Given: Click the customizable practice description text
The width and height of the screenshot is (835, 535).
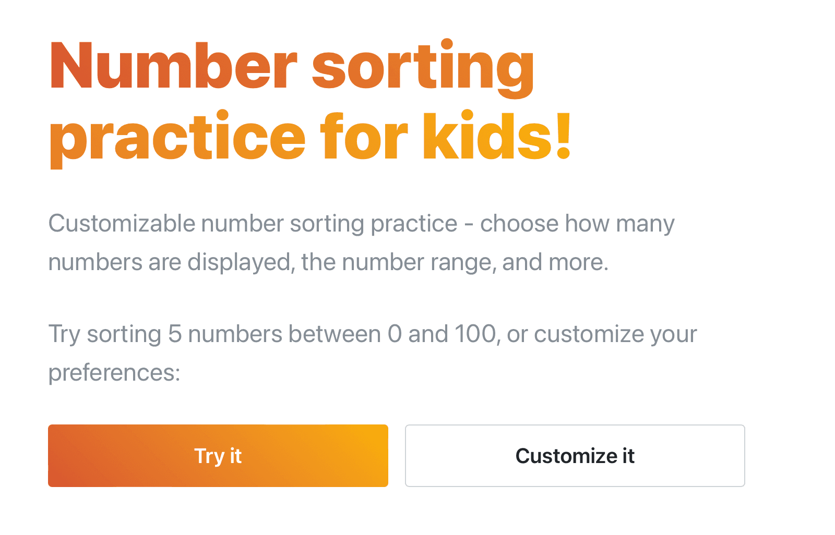Looking at the screenshot, I should 360,242.
